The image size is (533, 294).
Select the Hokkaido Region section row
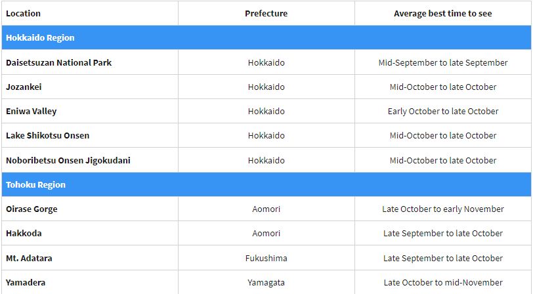coord(40,38)
